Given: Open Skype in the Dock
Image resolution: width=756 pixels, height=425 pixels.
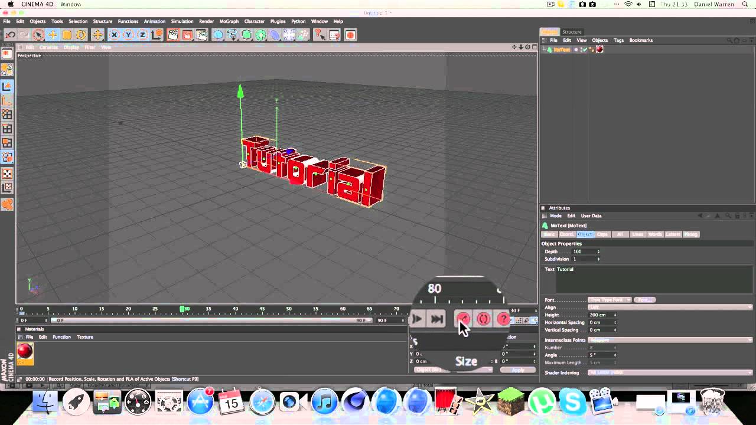Looking at the screenshot, I should pos(572,403).
